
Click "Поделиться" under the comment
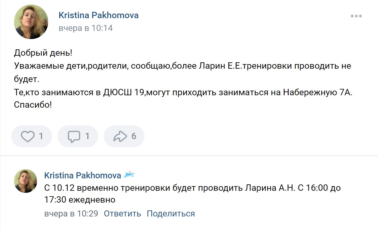coord(171,214)
